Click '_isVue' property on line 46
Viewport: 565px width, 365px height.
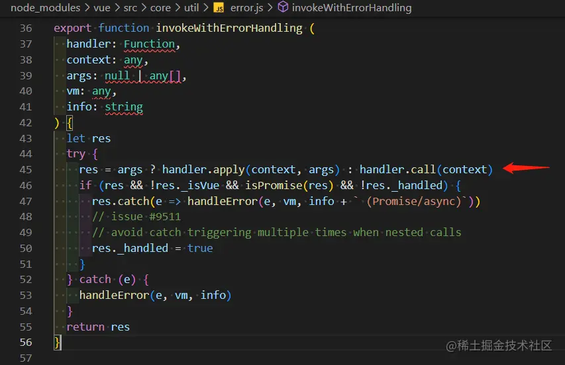click(x=200, y=185)
